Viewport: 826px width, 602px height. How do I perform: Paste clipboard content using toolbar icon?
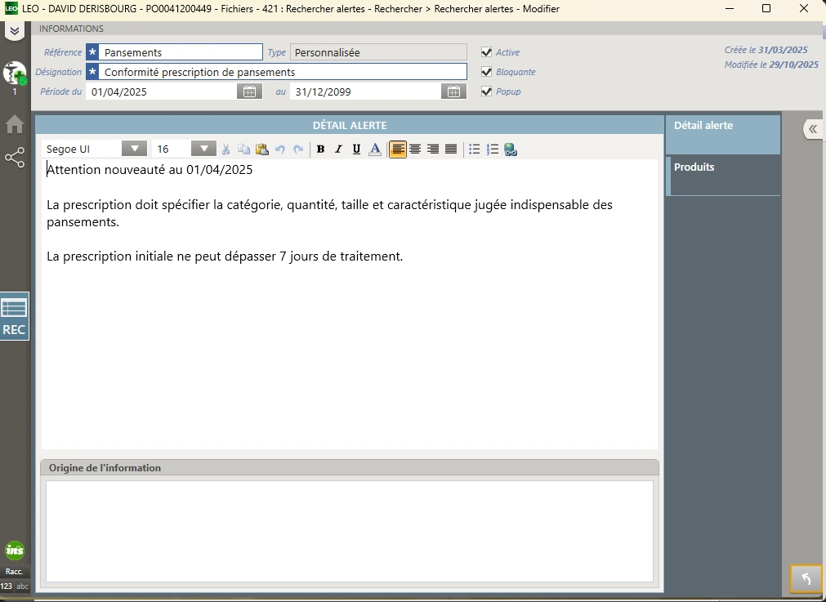[261, 149]
